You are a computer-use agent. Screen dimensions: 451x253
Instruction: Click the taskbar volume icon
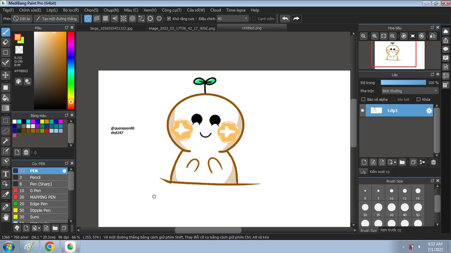click(420, 247)
